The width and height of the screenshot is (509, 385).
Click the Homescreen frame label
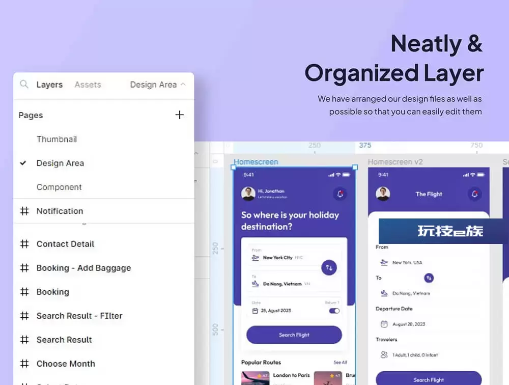coord(256,162)
